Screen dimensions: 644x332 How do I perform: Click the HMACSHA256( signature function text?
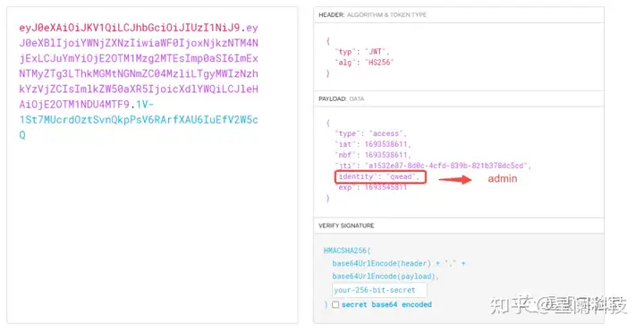click(347, 251)
